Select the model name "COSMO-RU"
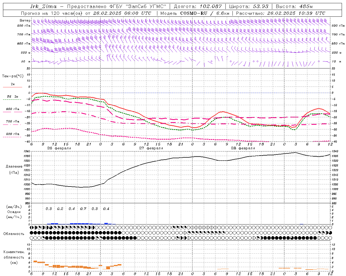The width and height of the screenshot is (346, 276). [x=194, y=13]
